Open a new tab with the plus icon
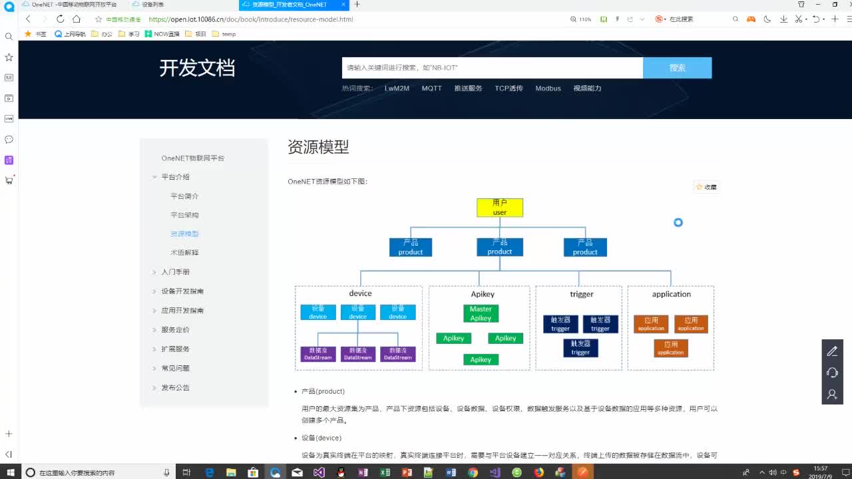The image size is (852, 479). tap(357, 4)
